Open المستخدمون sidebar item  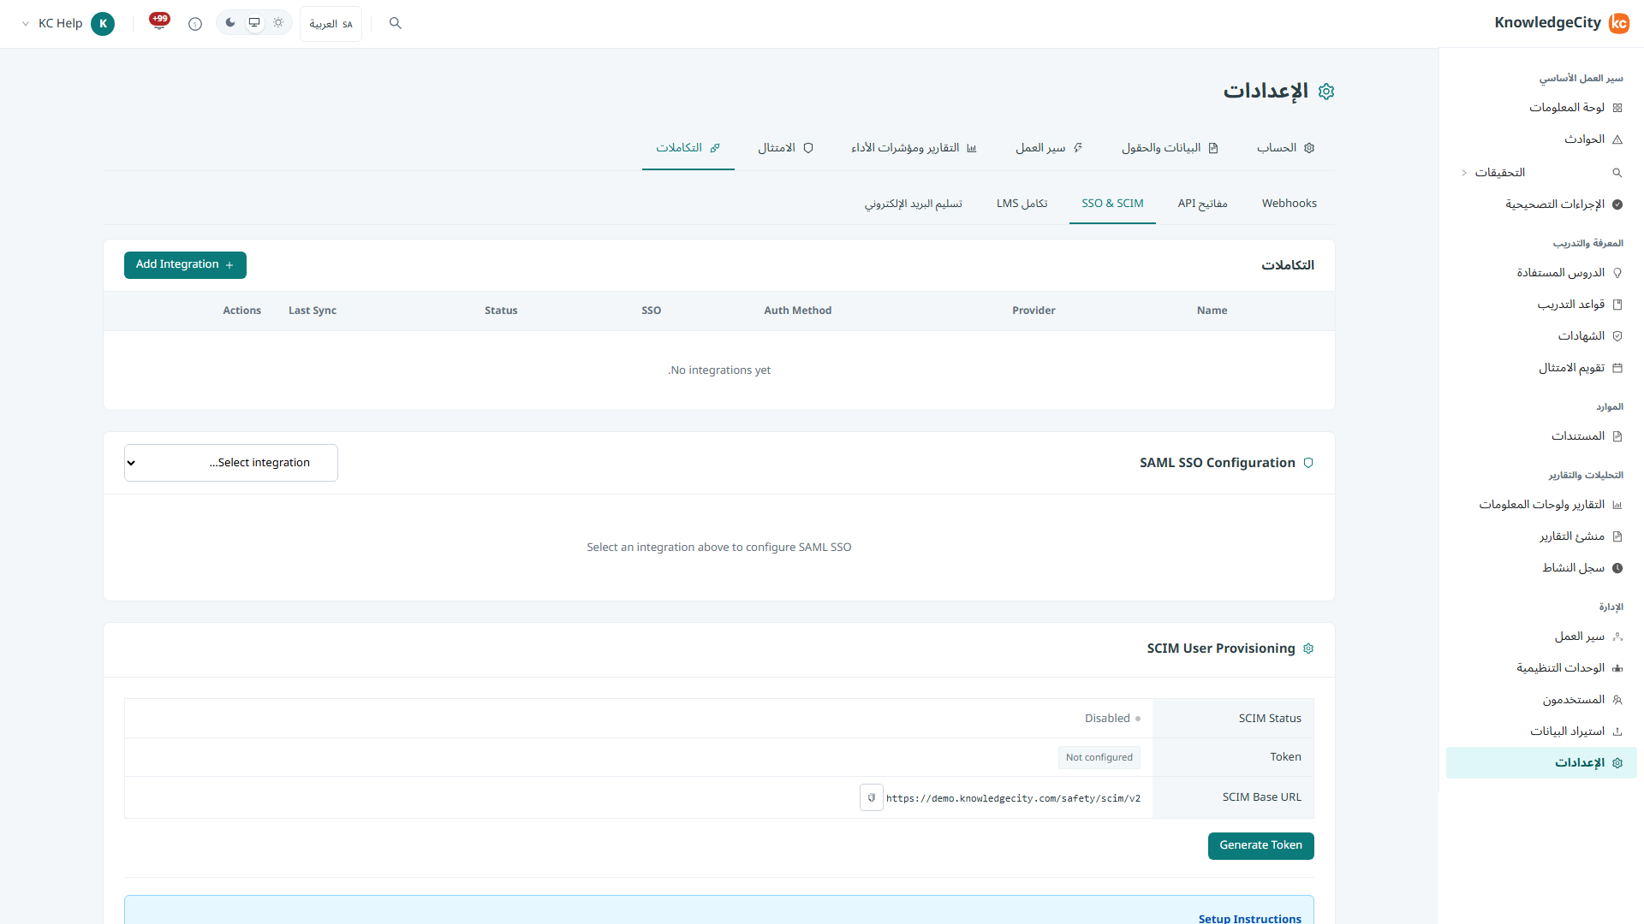click(x=1541, y=700)
